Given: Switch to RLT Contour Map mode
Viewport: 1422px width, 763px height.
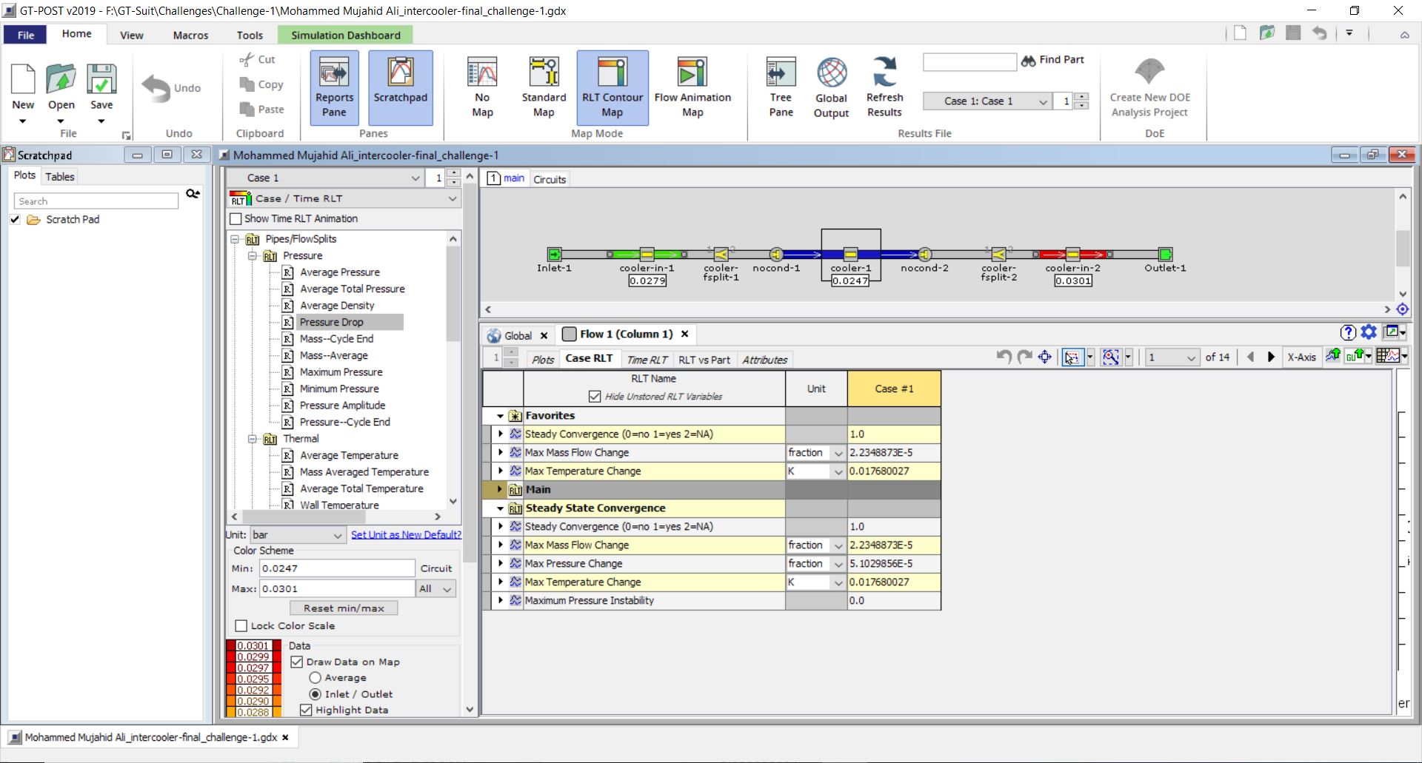Looking at the screenshot, I should [x=612, y=87].
